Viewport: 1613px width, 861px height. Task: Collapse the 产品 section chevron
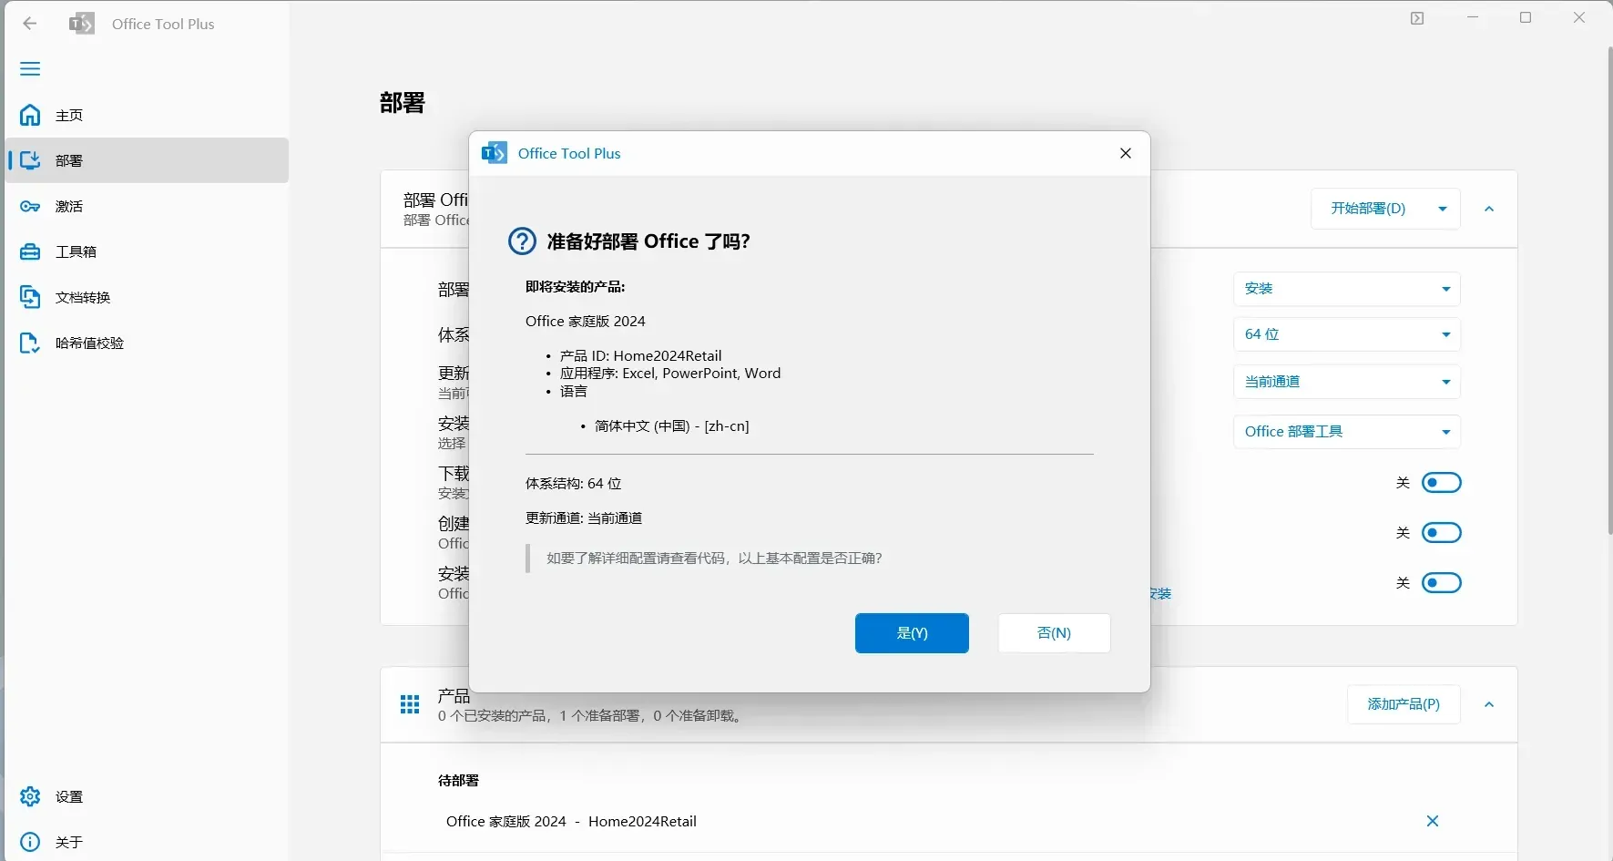click(1489, 704)
